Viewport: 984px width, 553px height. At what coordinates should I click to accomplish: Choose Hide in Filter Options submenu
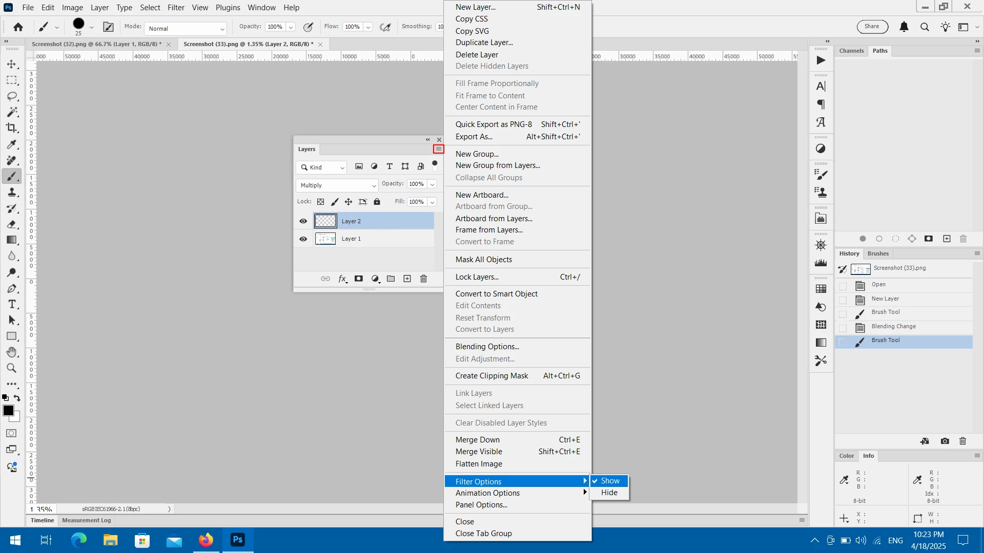(x=609, y=493)
